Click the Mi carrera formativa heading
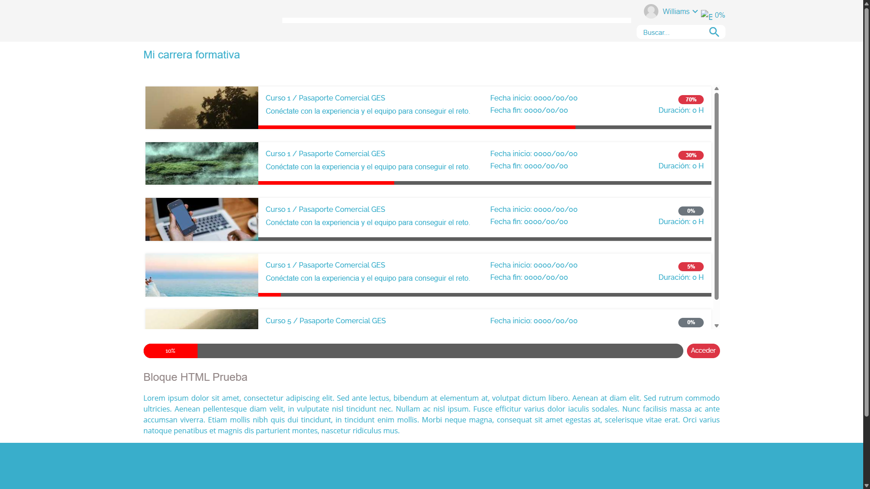The height and width of the screenshot is (489, 870). [192, 55]
